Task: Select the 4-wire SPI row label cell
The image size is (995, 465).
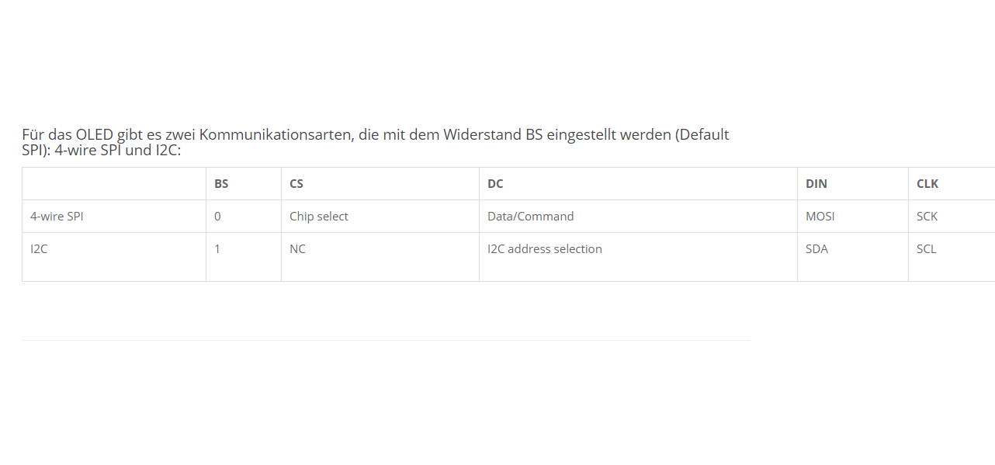Action: (57, 217)
